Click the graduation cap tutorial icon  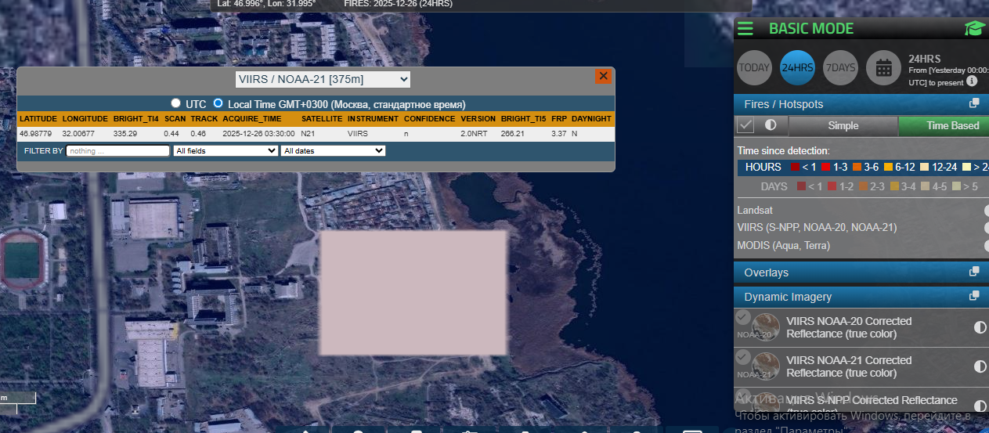pyautogui.click(x=973, y=29)
